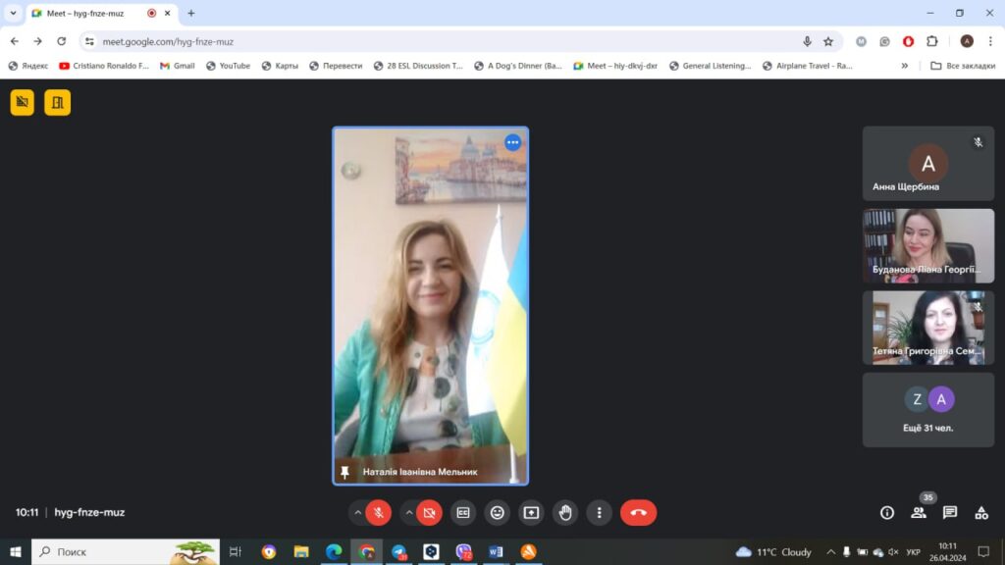Screen dimensions: 1005x565
Task: Click the Windows search box 'Поиск'
Action: coord(108,552)
